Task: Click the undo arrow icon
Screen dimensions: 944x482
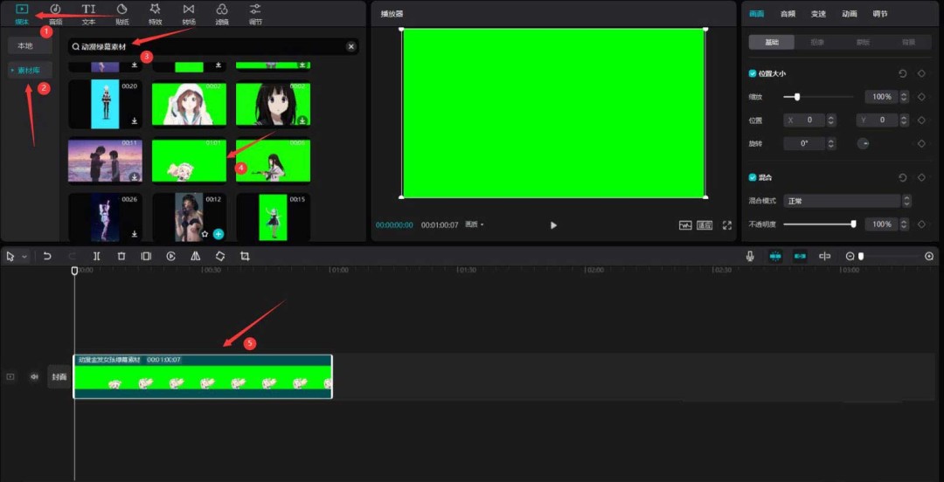Action: [47, 256]
